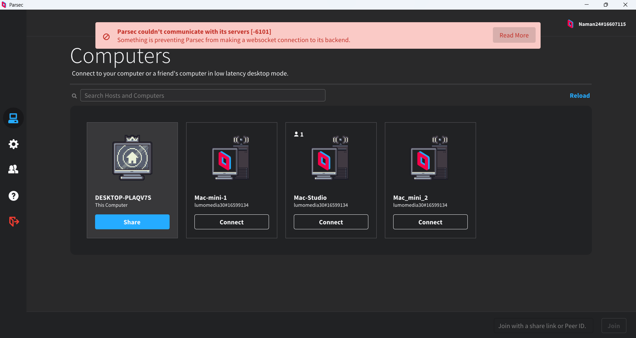Click the Mac-mini-1 name label

pyautogui.click(x=211, y=198)
